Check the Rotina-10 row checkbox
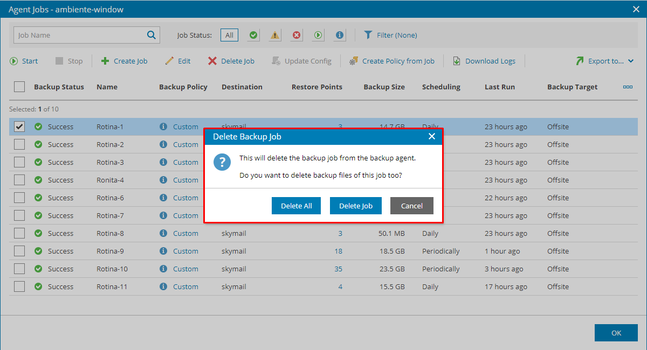The width and height of the screenshot is (647, 350). 19,269
